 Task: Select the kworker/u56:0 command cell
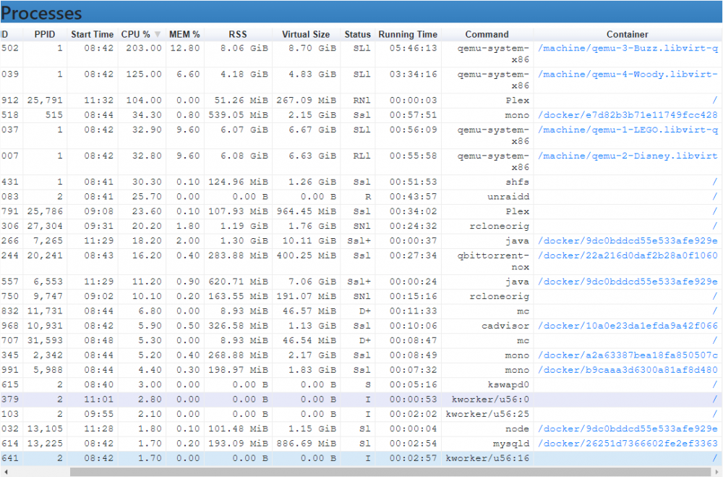click(487, 400)
